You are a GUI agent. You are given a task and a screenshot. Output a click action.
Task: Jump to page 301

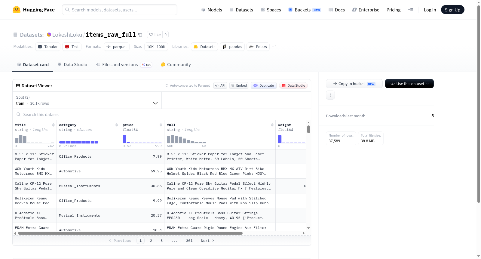pyautogui.click(x=189, y=241)
